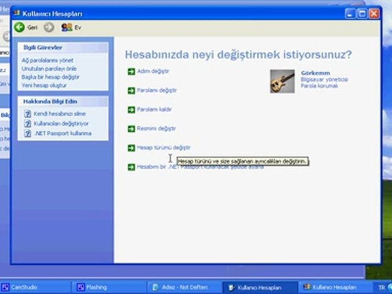Viewport: 392px width, 294px height.
Task: Click the grey forward arrow button
Action: click(x=49, y=27)
